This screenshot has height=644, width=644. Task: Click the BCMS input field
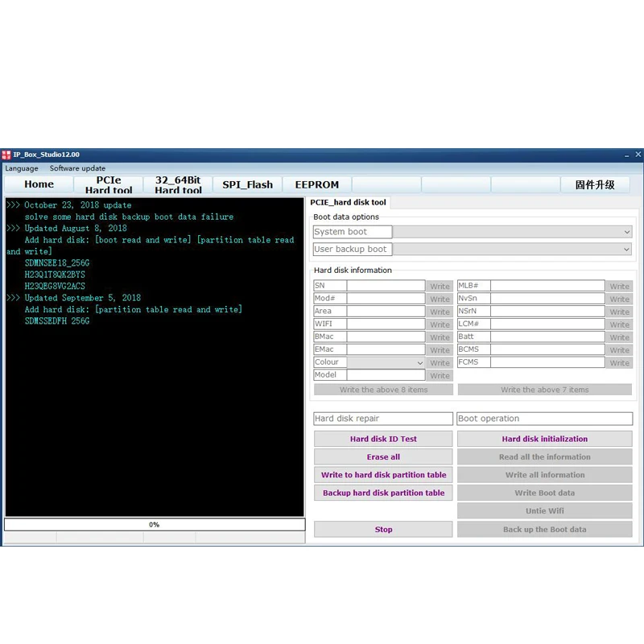[x=547, y=349]
